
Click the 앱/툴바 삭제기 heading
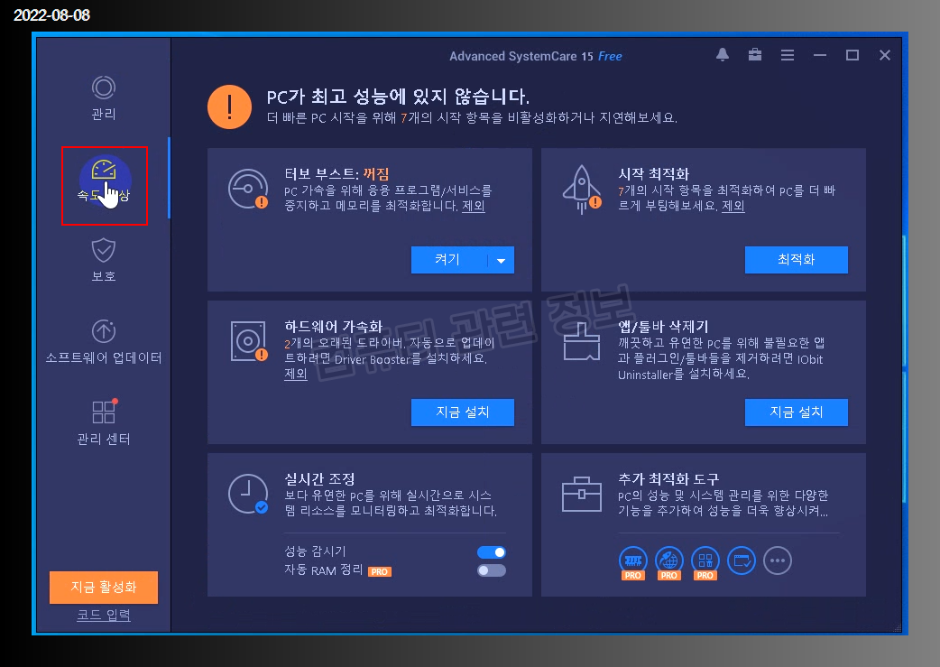click(663, 327)
